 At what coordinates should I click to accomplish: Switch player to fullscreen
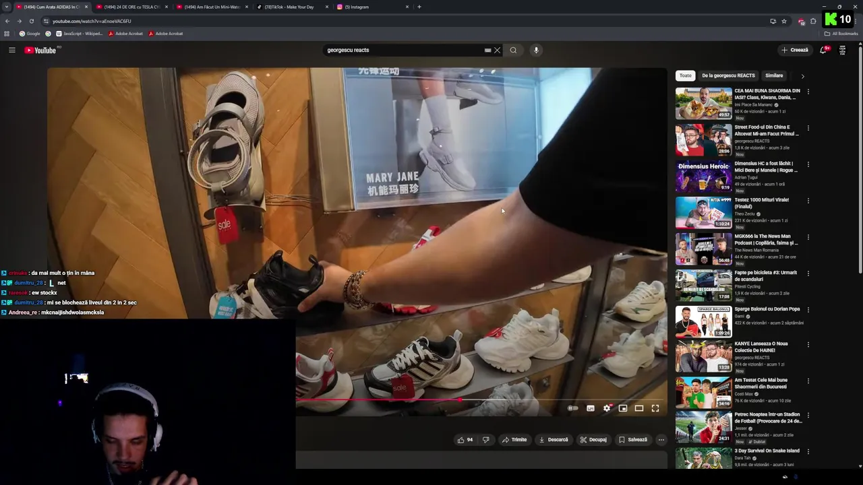point(655,408)
